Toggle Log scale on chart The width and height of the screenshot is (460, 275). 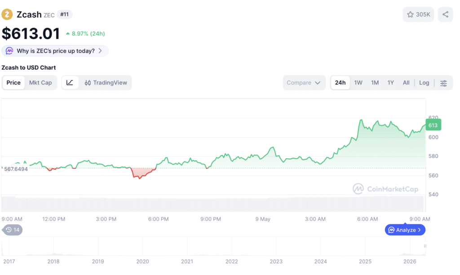424,83
